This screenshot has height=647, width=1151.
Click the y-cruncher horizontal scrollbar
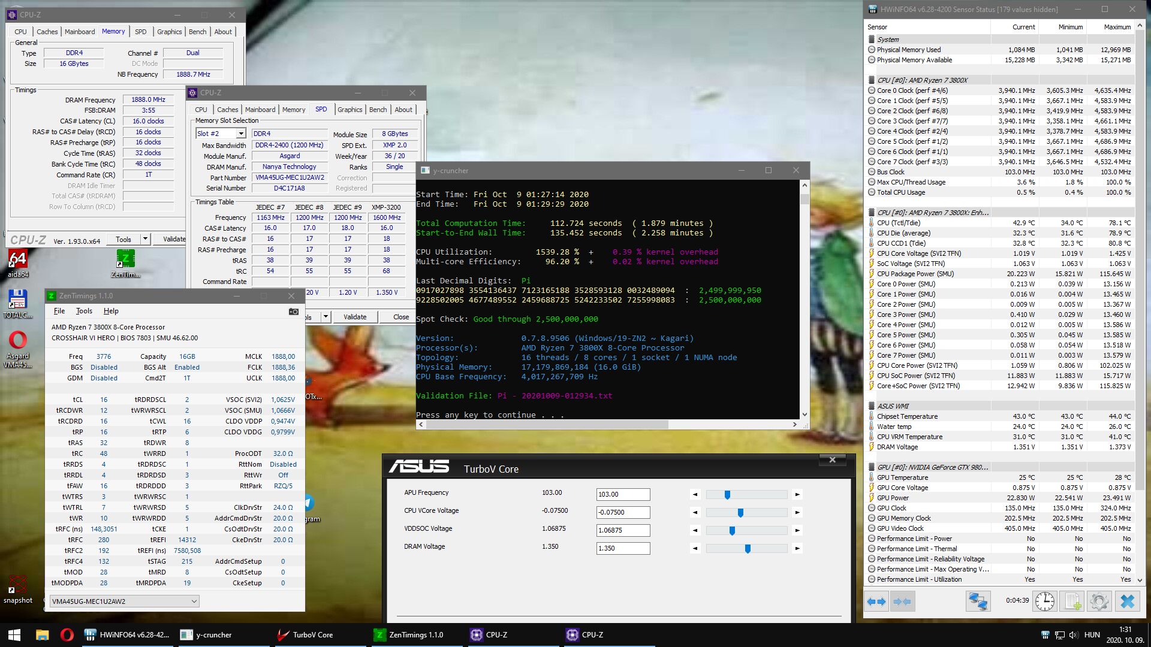[x=608, y=424]
